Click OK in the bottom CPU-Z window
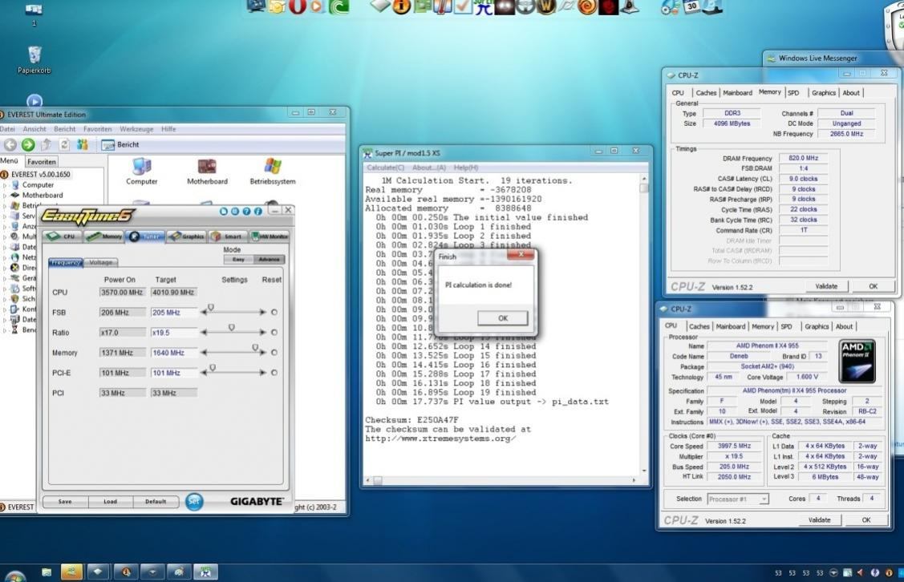Screen dimensions: 904x582 point(866,519)
